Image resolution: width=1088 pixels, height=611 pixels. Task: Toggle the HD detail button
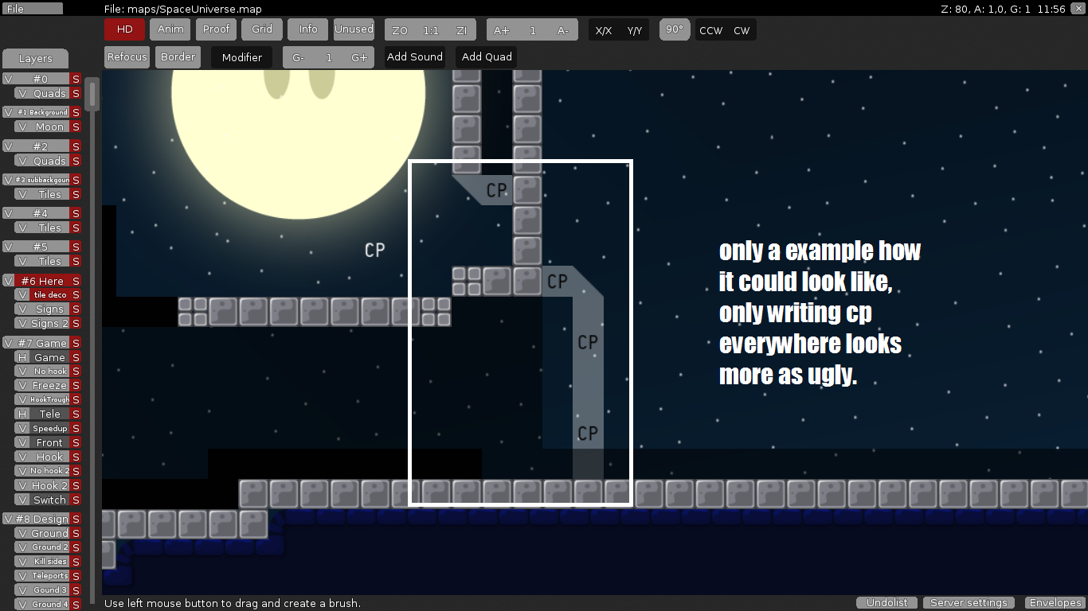tap(124, 29)
